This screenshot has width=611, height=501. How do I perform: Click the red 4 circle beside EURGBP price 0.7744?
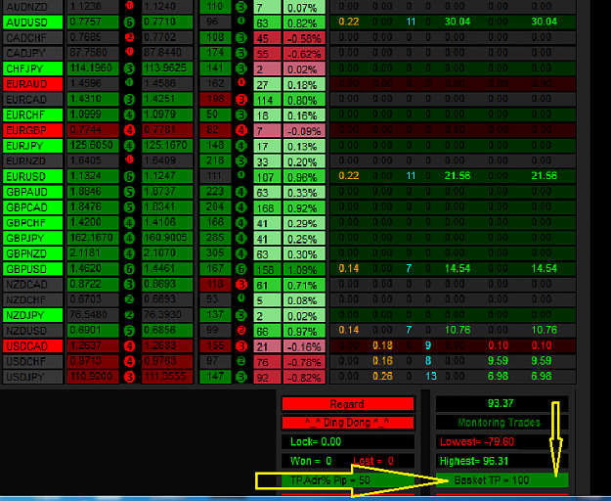[129, 130]
